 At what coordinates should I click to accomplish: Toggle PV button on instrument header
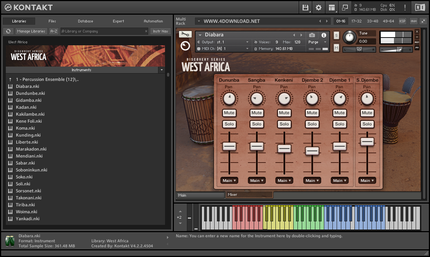pos(417,48)
